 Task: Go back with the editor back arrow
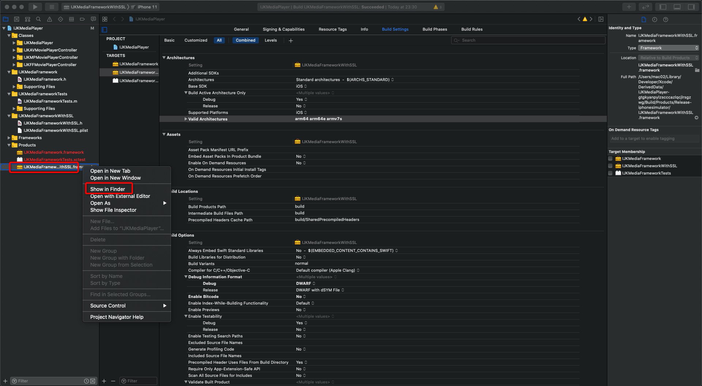114,19
